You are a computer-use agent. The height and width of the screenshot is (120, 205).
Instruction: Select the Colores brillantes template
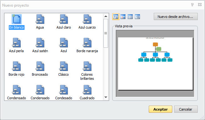coord(87,70)
